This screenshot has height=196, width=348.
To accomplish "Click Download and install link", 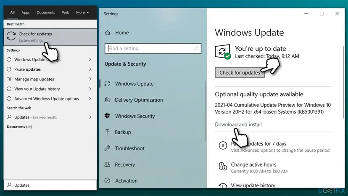I will click(238, 124).
